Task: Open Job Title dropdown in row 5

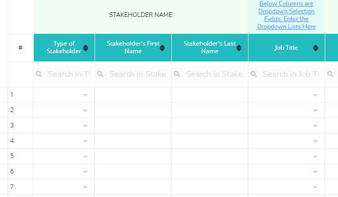Action: click(x=316, y=157)
